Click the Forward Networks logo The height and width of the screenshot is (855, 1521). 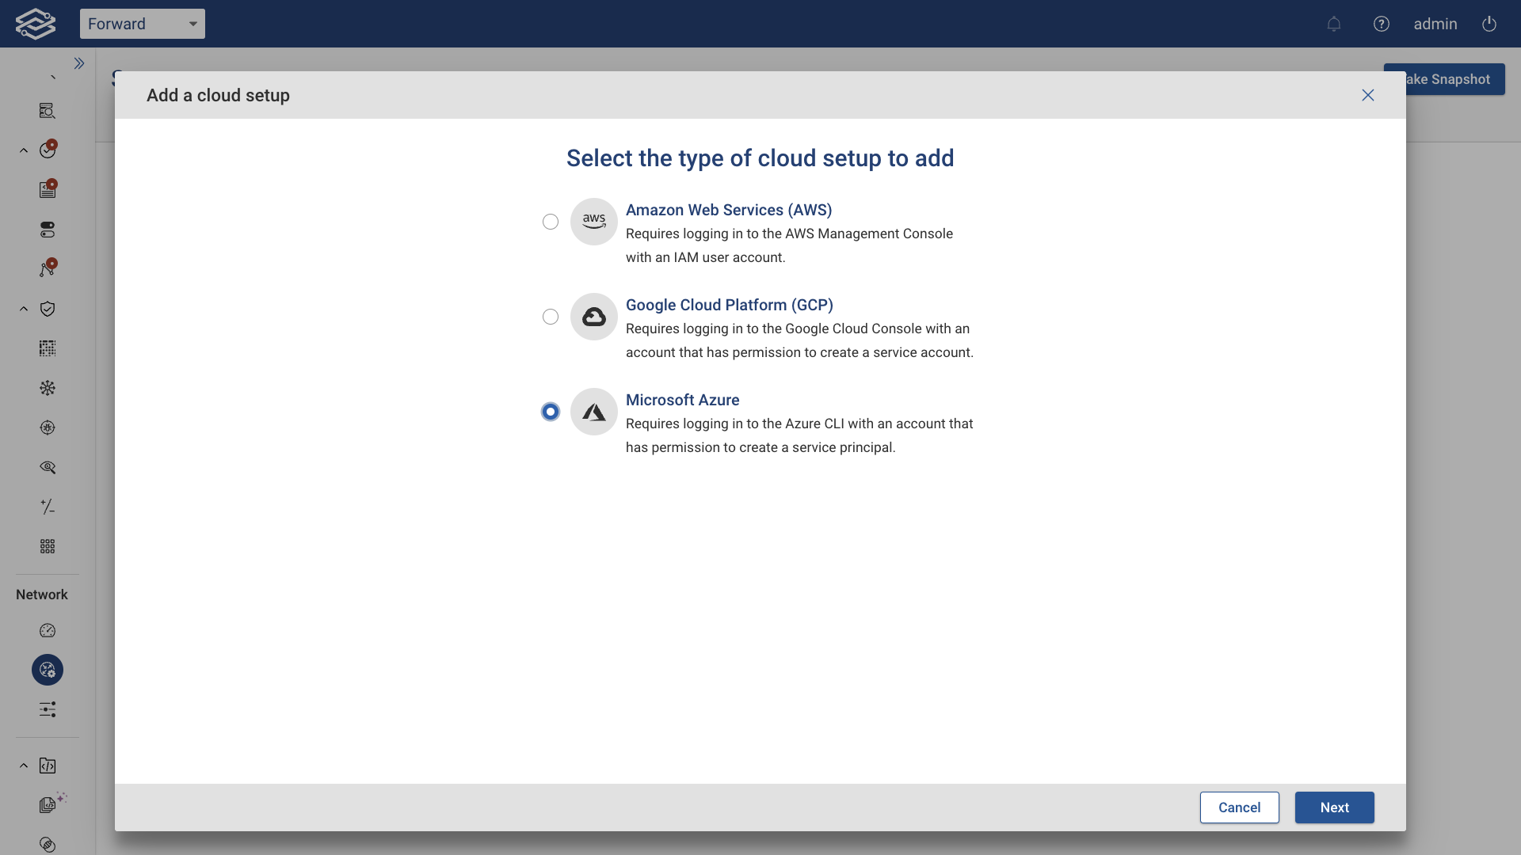(35, 23)
